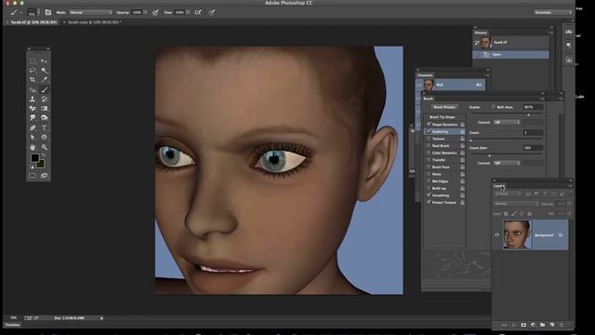Swap foreground and background colors
Image resolution: width=595 pixels, height=335 pixels.
(43, 155)
